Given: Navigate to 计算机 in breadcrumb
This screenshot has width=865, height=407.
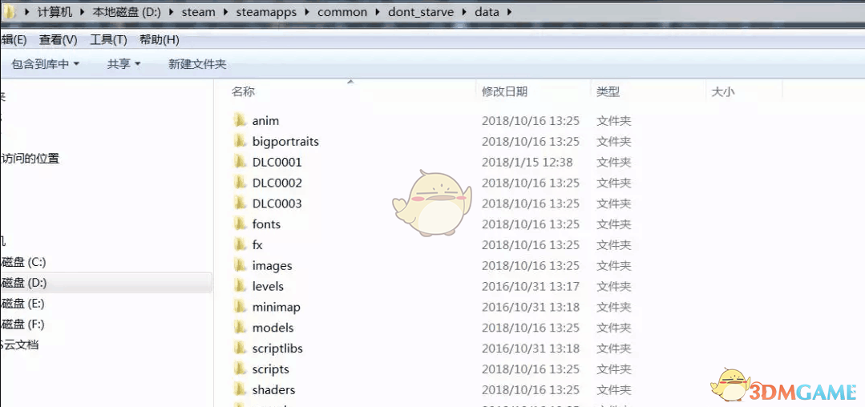Looking at the screenshot, I should point(55,11).
